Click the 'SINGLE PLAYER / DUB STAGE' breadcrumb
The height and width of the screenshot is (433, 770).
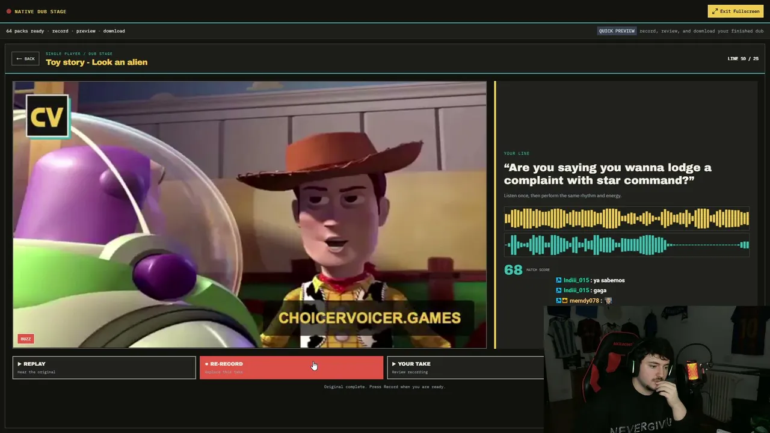tap(79, 54)
